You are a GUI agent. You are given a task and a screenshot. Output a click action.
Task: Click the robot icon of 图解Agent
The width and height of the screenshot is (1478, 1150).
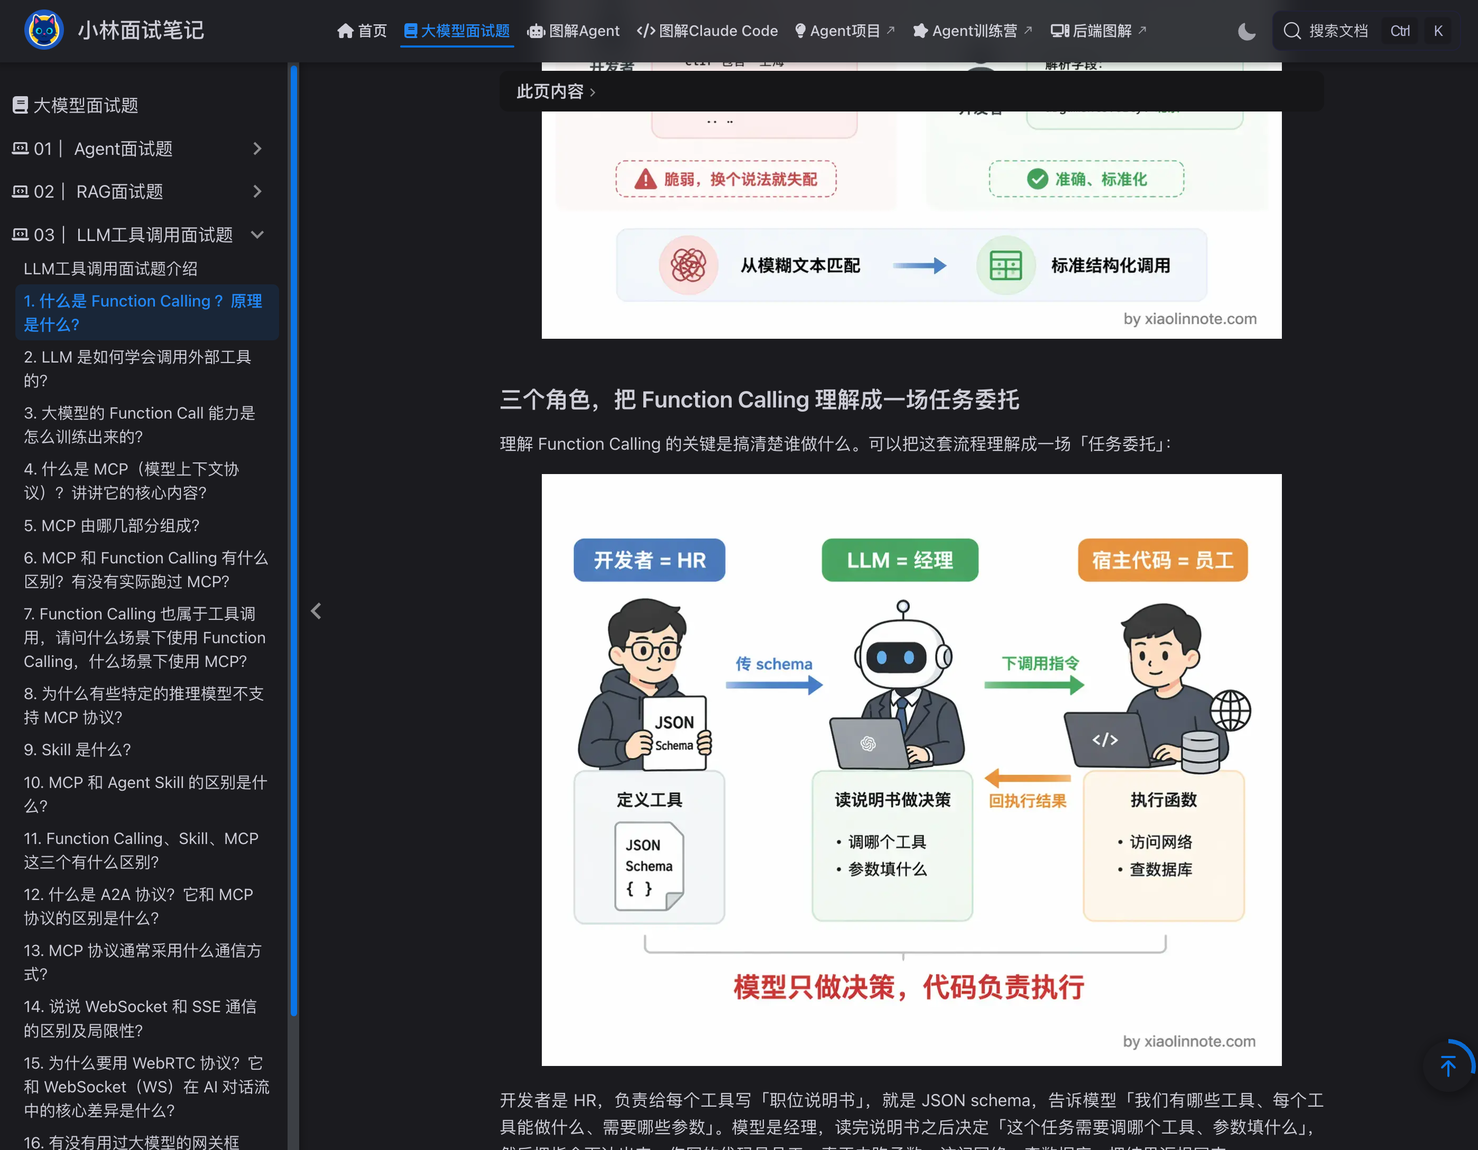[536, 31]
